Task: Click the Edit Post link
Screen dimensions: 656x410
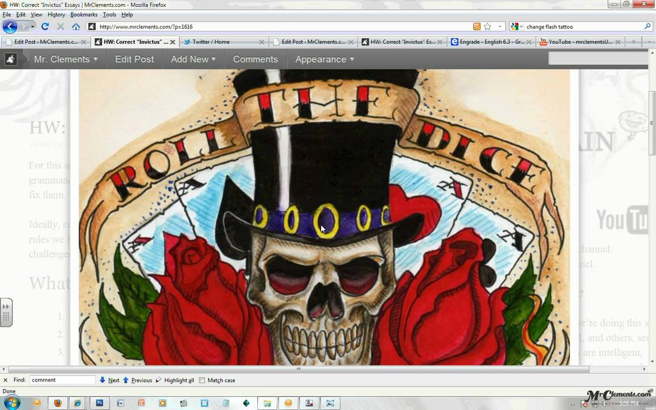Action: tap(134, 59)
